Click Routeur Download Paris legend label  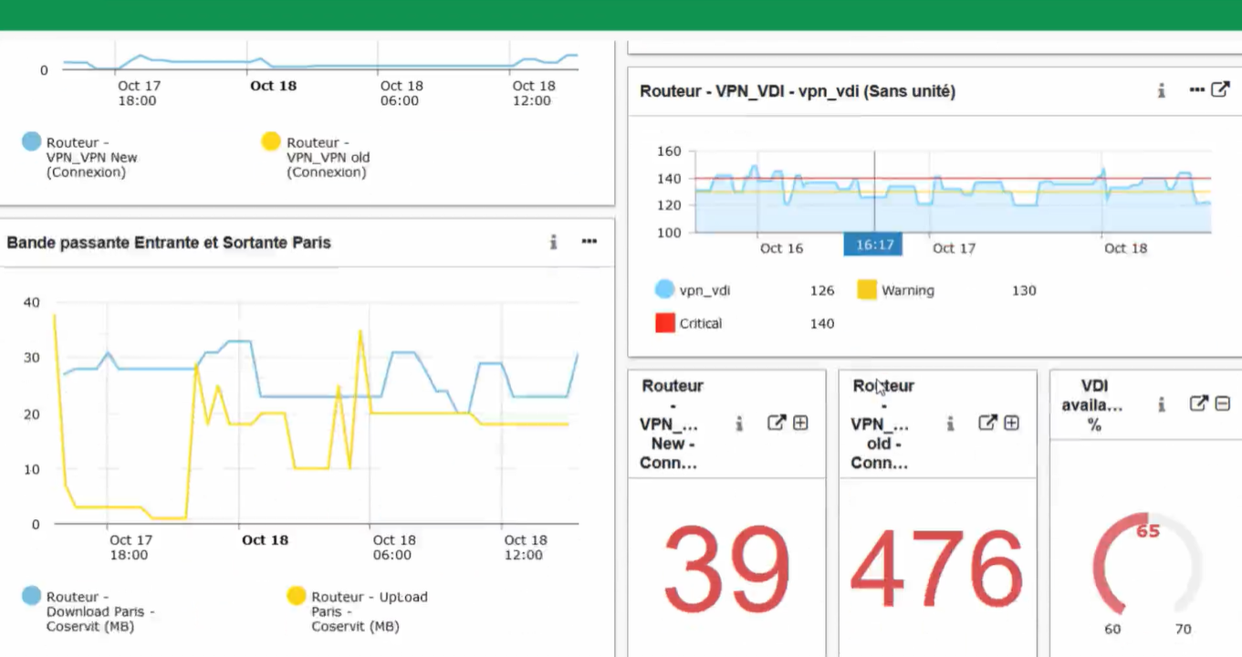click(x=100, y=611)
